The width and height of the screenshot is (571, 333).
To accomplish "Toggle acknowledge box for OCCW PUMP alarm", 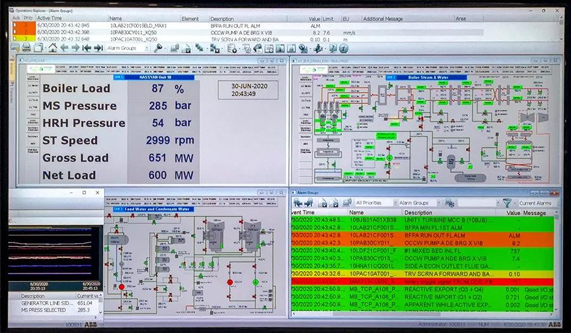I will click(x=15, y=32).
